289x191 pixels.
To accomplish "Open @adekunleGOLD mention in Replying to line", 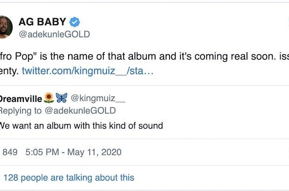I will [80, 111].
